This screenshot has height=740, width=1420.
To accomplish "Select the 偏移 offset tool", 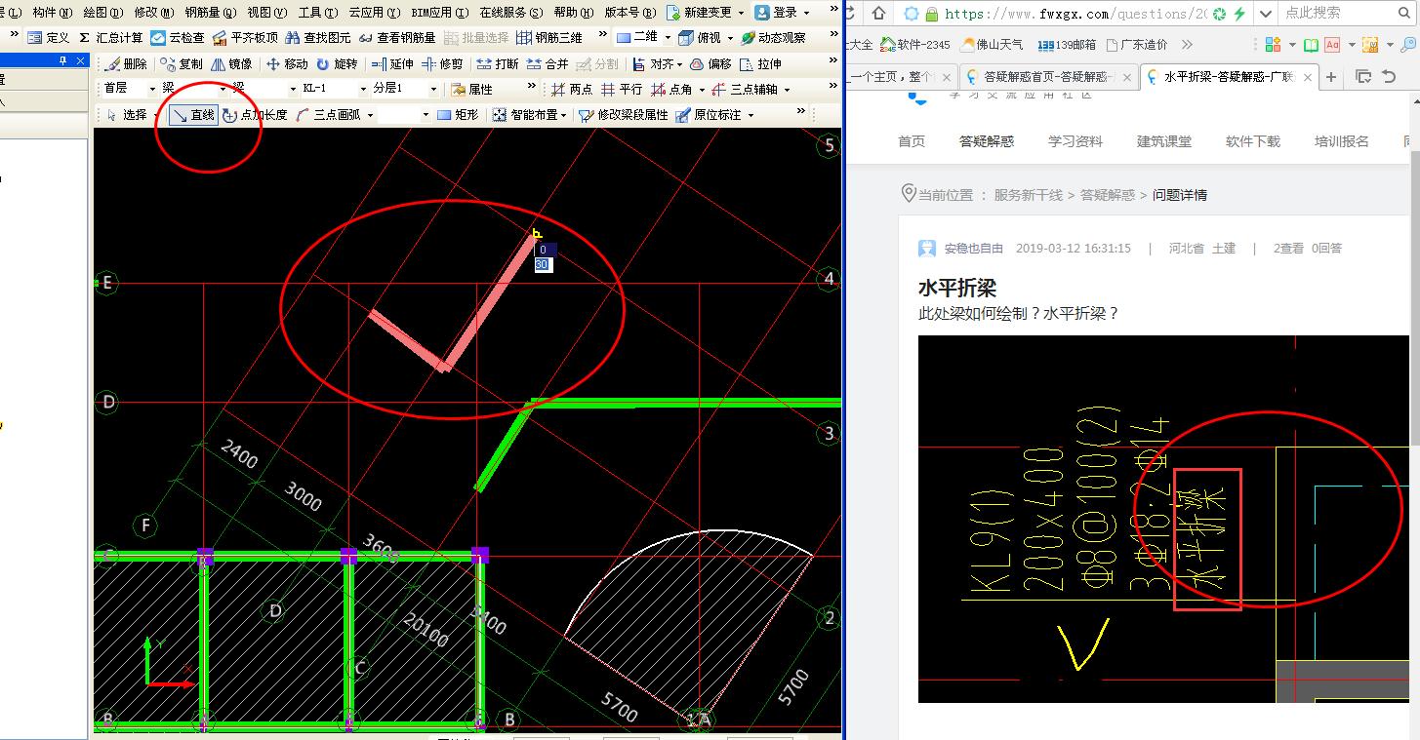I will tap(710, 63).
